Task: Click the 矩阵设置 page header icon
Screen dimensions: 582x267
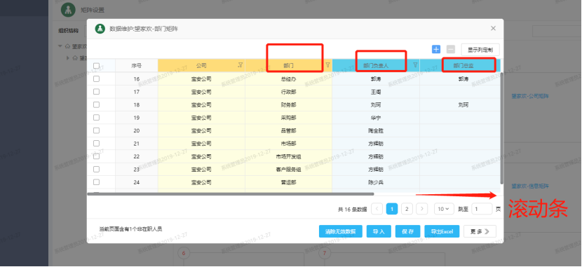Action: point(67,10)
